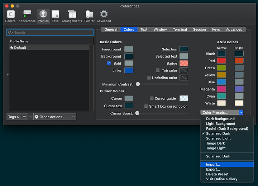
Task: Open the Arrangements preferences icon
Action: coord(72,16)
